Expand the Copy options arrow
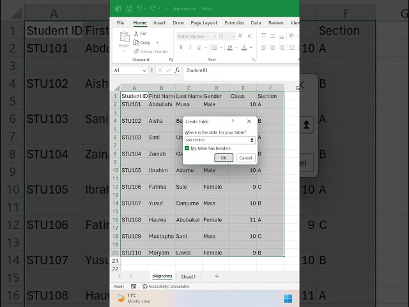 pyautogui.click(x=158, y=42)
